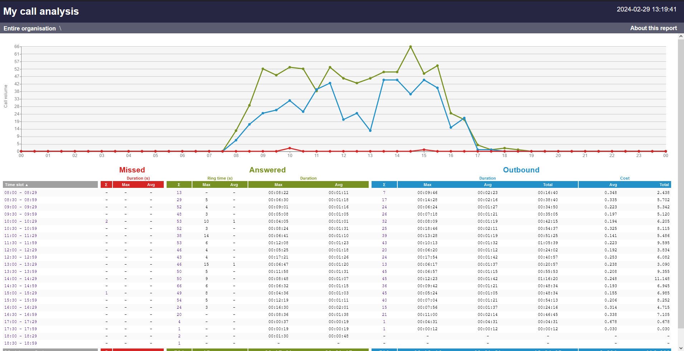Click the scrollbar down arrow
684x351 pixels.
[680, 348]
